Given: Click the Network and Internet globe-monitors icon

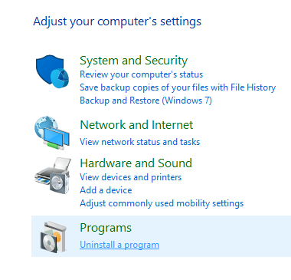Looking at the screenshot, I should tap(52, 133).
